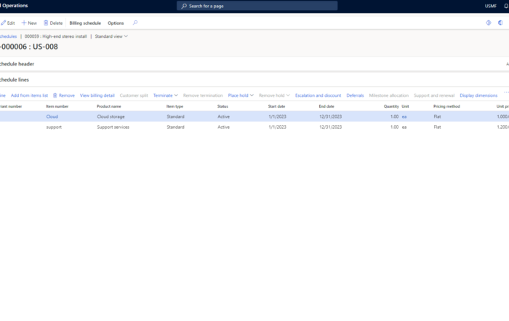Open the Options tab
The image size is (509, 321).
tap(116, 23)
